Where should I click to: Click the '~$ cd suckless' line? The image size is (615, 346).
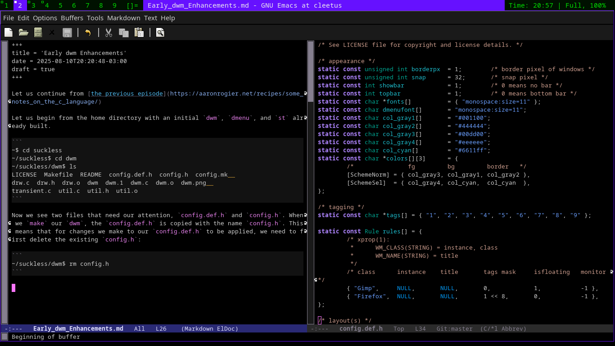coord(37,150)
